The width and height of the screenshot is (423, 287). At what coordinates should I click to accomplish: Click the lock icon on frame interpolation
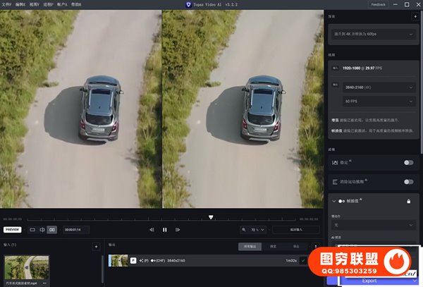[408, 202]
